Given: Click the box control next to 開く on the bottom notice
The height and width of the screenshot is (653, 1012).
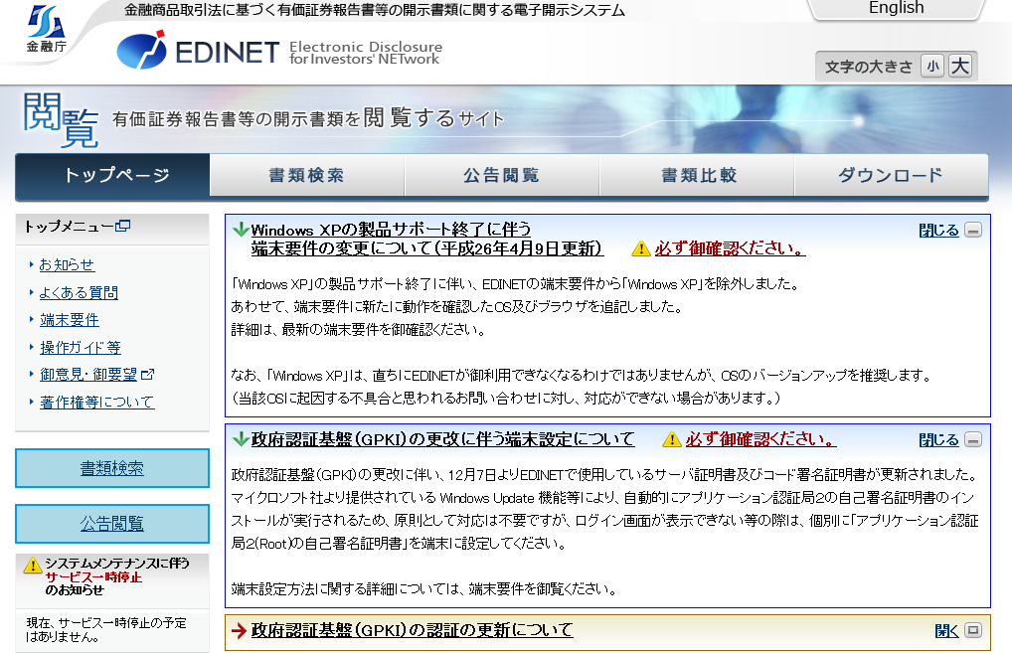Looking at the screenshot, I should 975,630.
